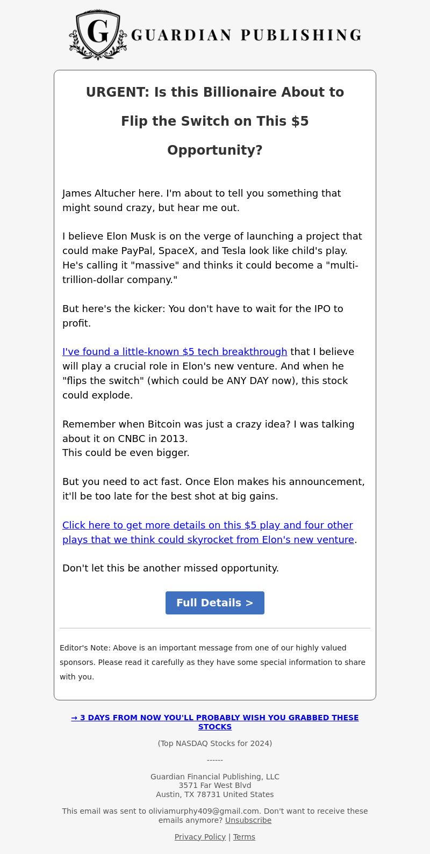The height and width of the screenshot is (854, 430).
Task: Open the little-known $5 tech breakthrough link
Action: tap(175, 352)
